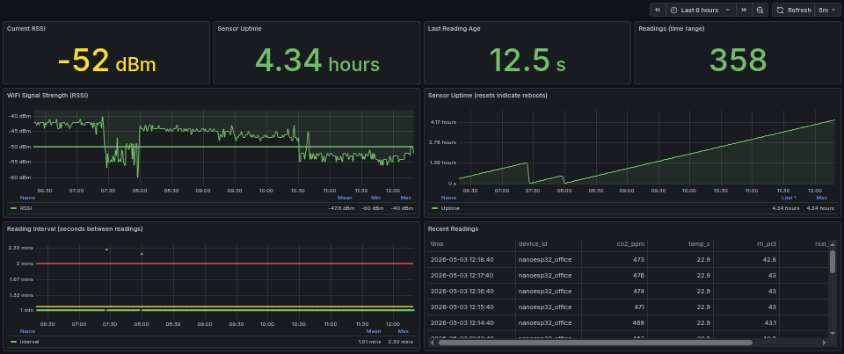Sort RSSI legend by Max column

pos(406,198)
